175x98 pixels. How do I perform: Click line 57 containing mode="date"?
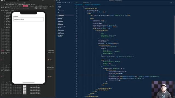coord(112,75)
